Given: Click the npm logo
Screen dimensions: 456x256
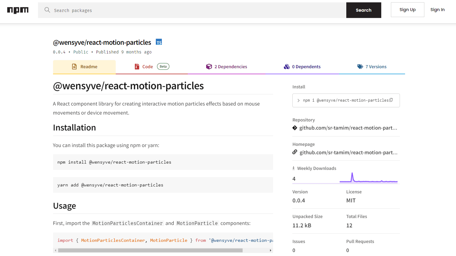Looking at the screenshot, I should click(x=18, y=10).
